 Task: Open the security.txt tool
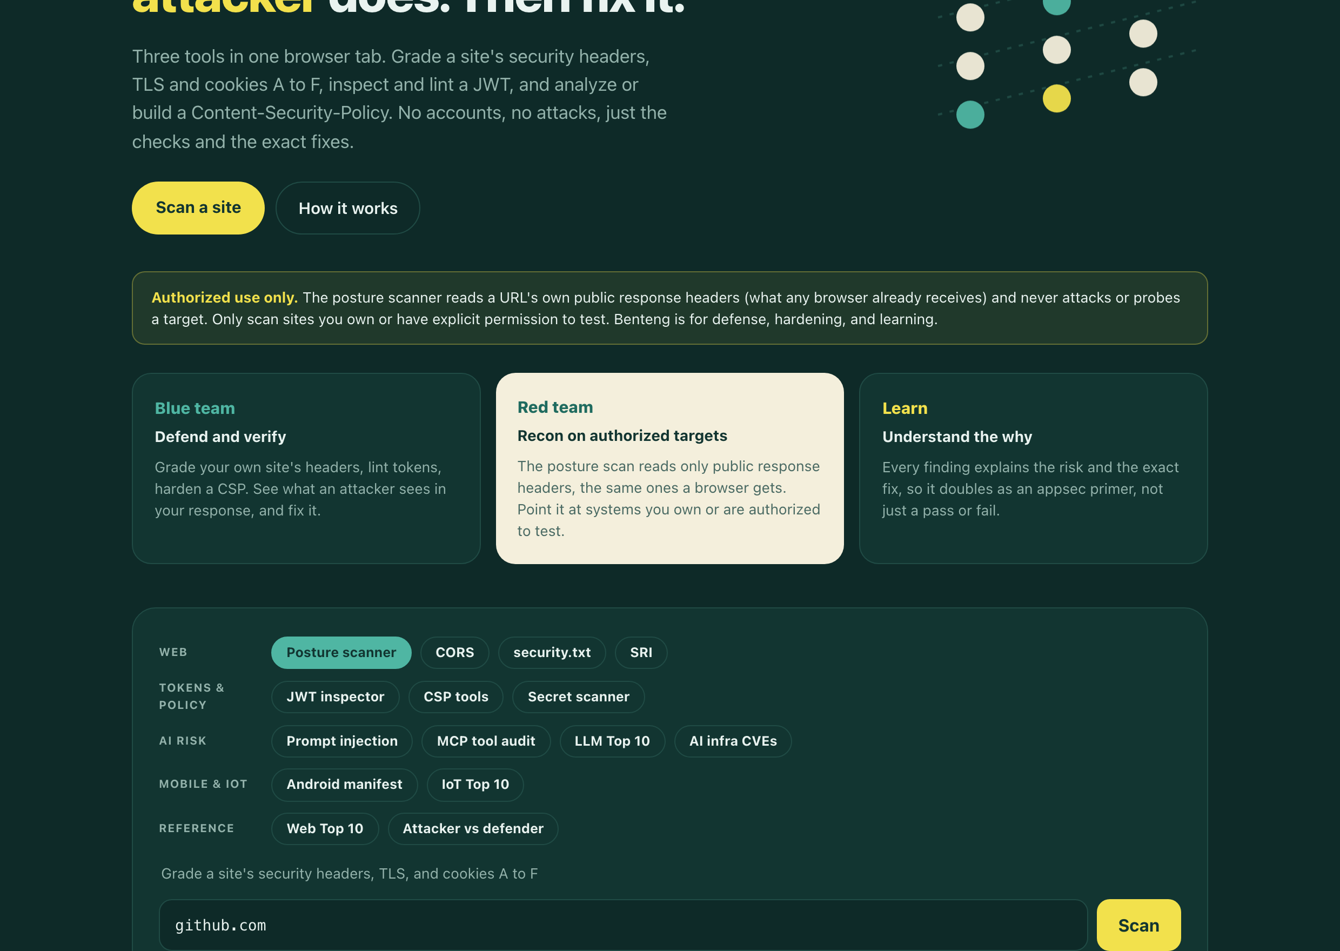[552, 652]
